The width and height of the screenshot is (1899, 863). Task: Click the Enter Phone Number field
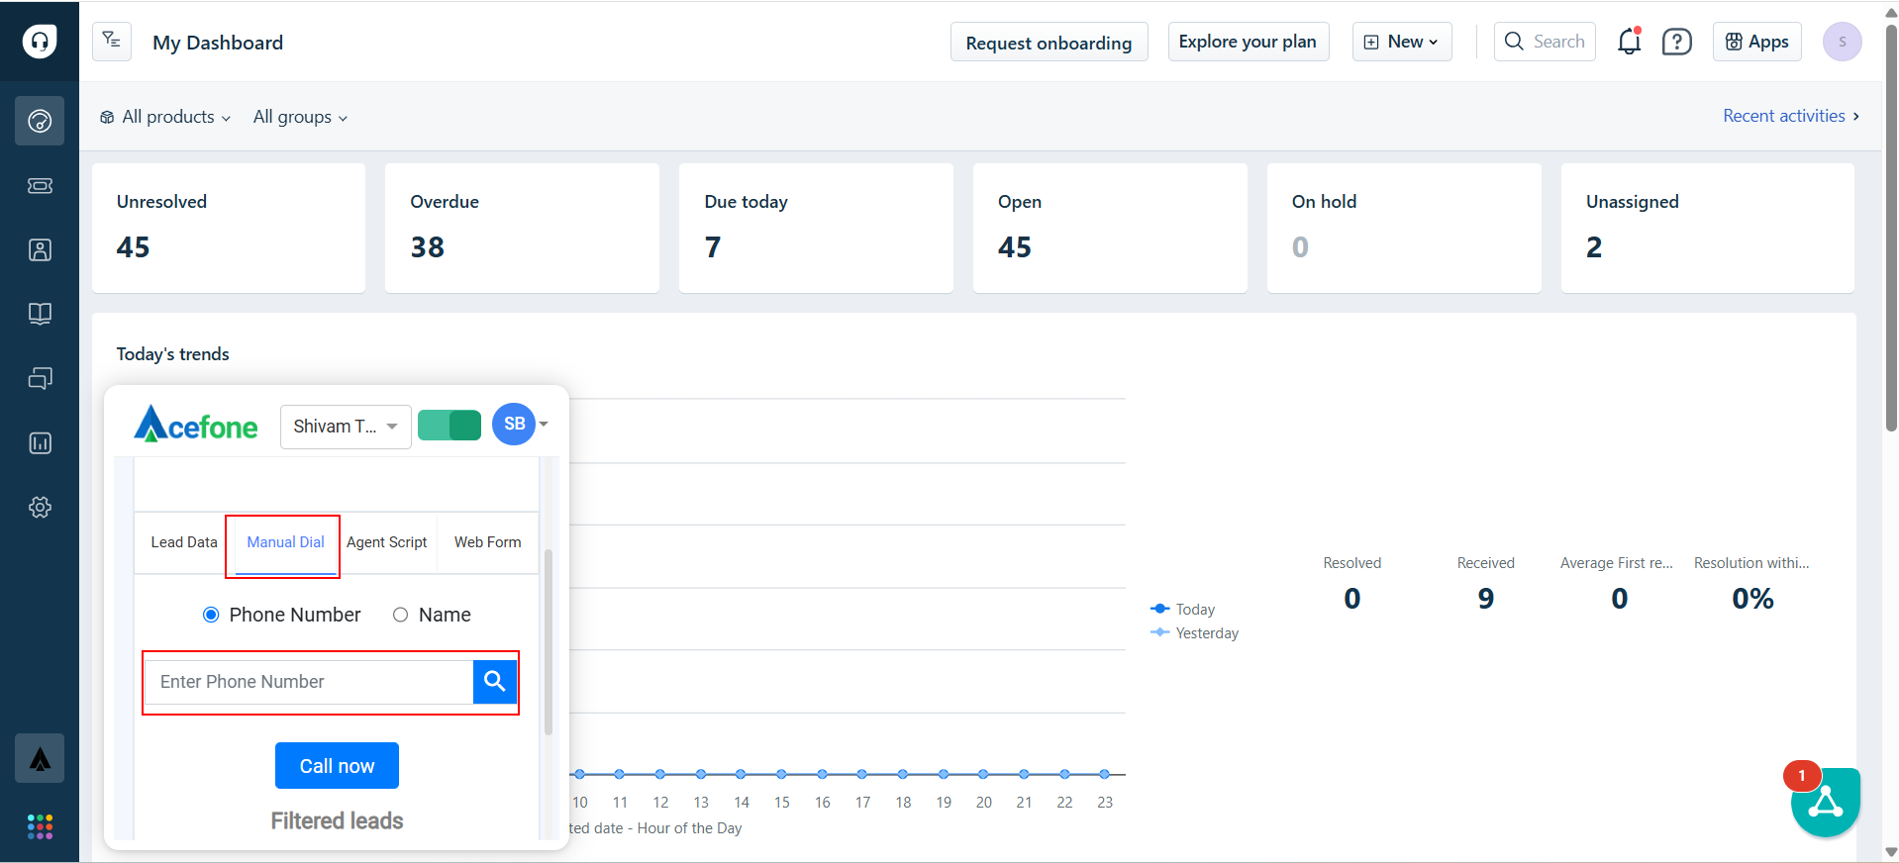tap(309, 682)
